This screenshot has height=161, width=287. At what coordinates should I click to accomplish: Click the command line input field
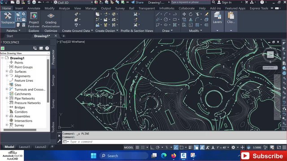click(174, 142)
